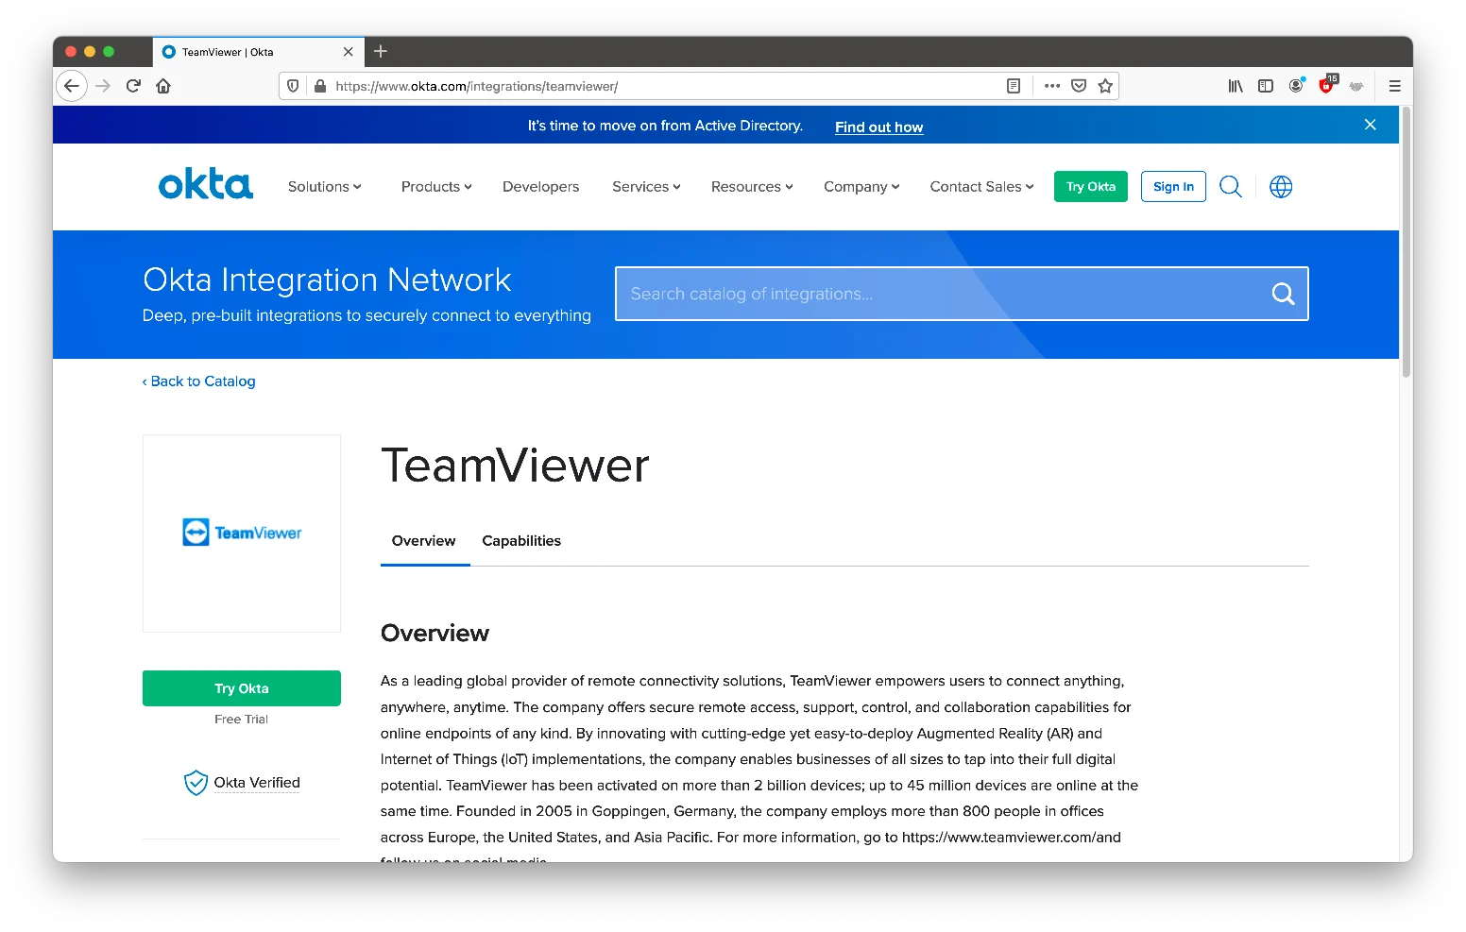Viewport: 1466px width, 932px height.
Task: Click the okta logo in header
Action: click(x=206, y=184)
